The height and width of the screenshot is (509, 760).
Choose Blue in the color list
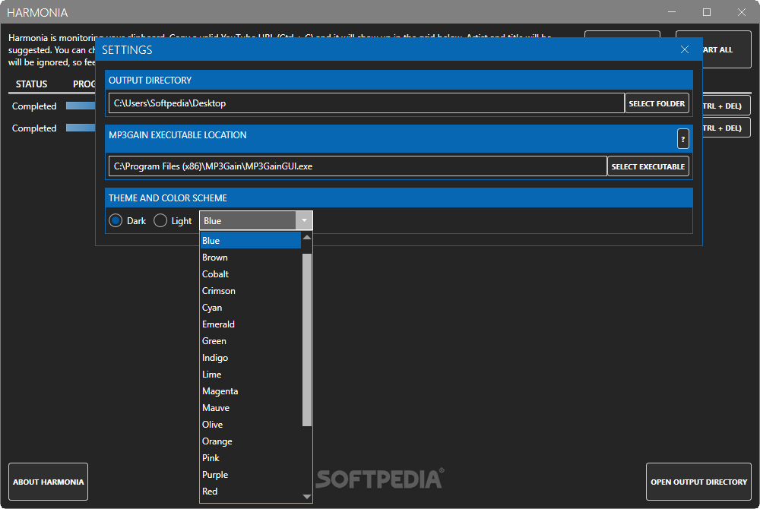[x=251, y=241]
